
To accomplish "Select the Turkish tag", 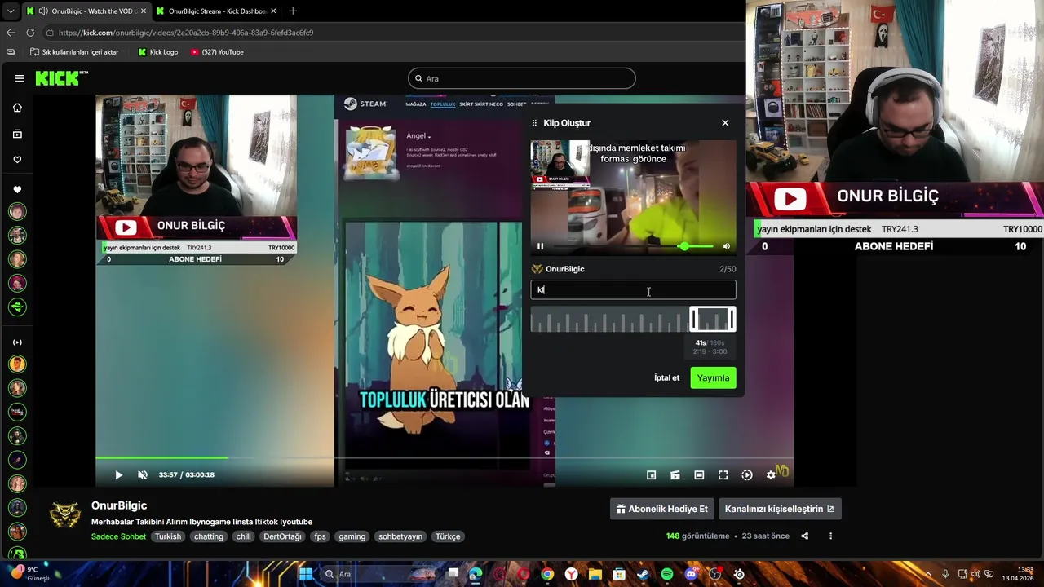I will [x=168, y=536].
